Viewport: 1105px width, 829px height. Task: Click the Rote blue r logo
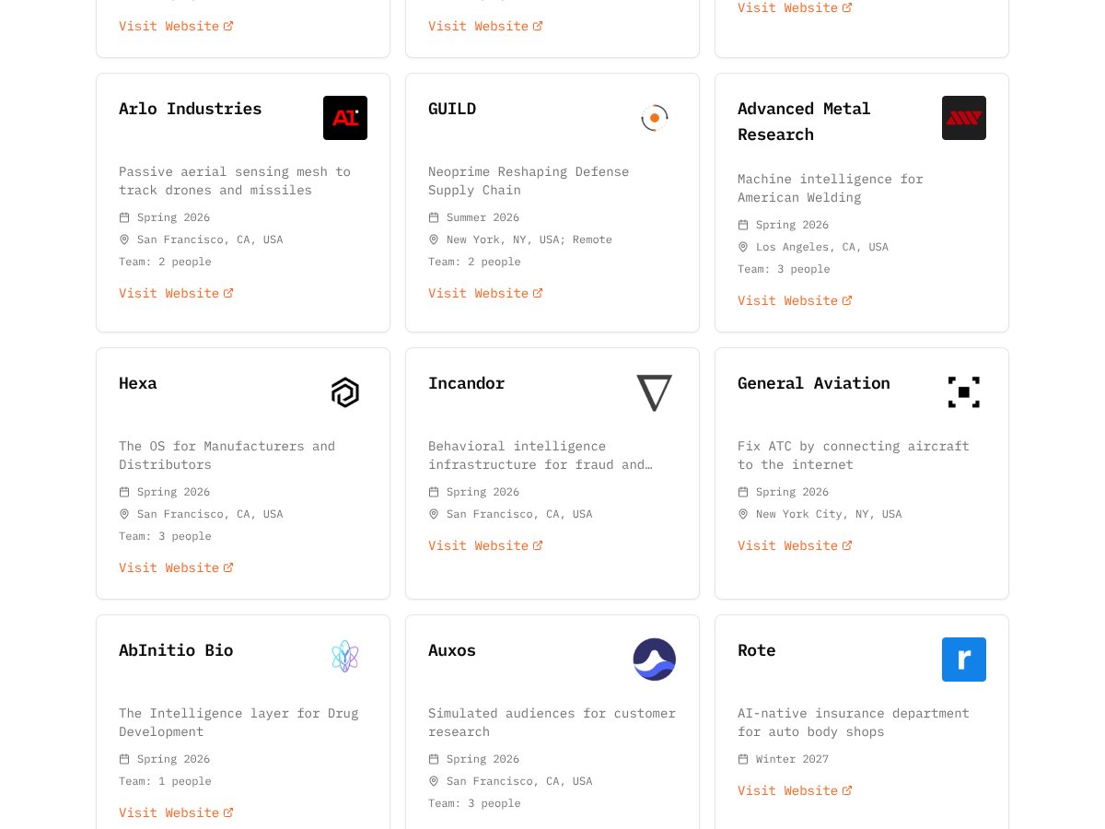[x=964, y=660]
